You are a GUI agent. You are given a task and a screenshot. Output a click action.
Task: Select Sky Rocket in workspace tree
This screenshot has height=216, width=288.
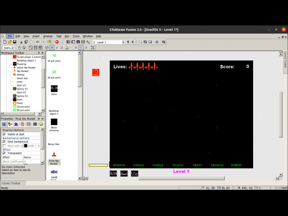click(22, 71)
